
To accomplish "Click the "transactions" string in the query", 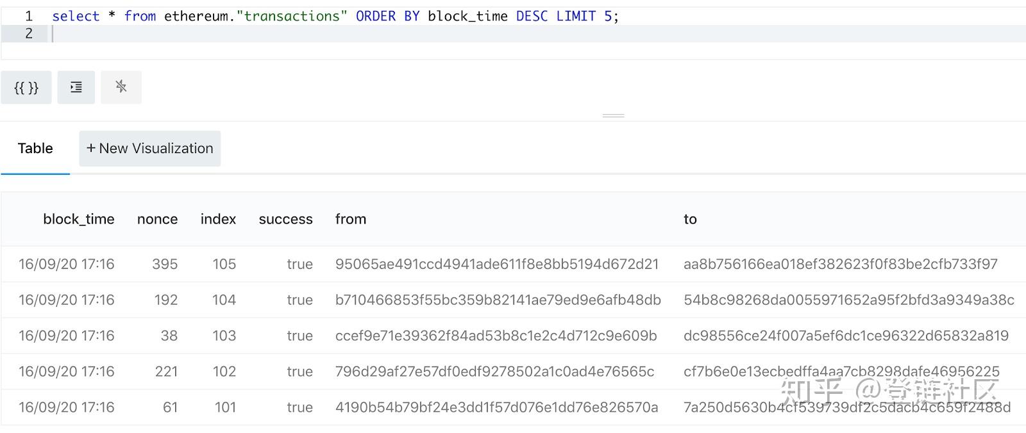I will tap(292, 16).
